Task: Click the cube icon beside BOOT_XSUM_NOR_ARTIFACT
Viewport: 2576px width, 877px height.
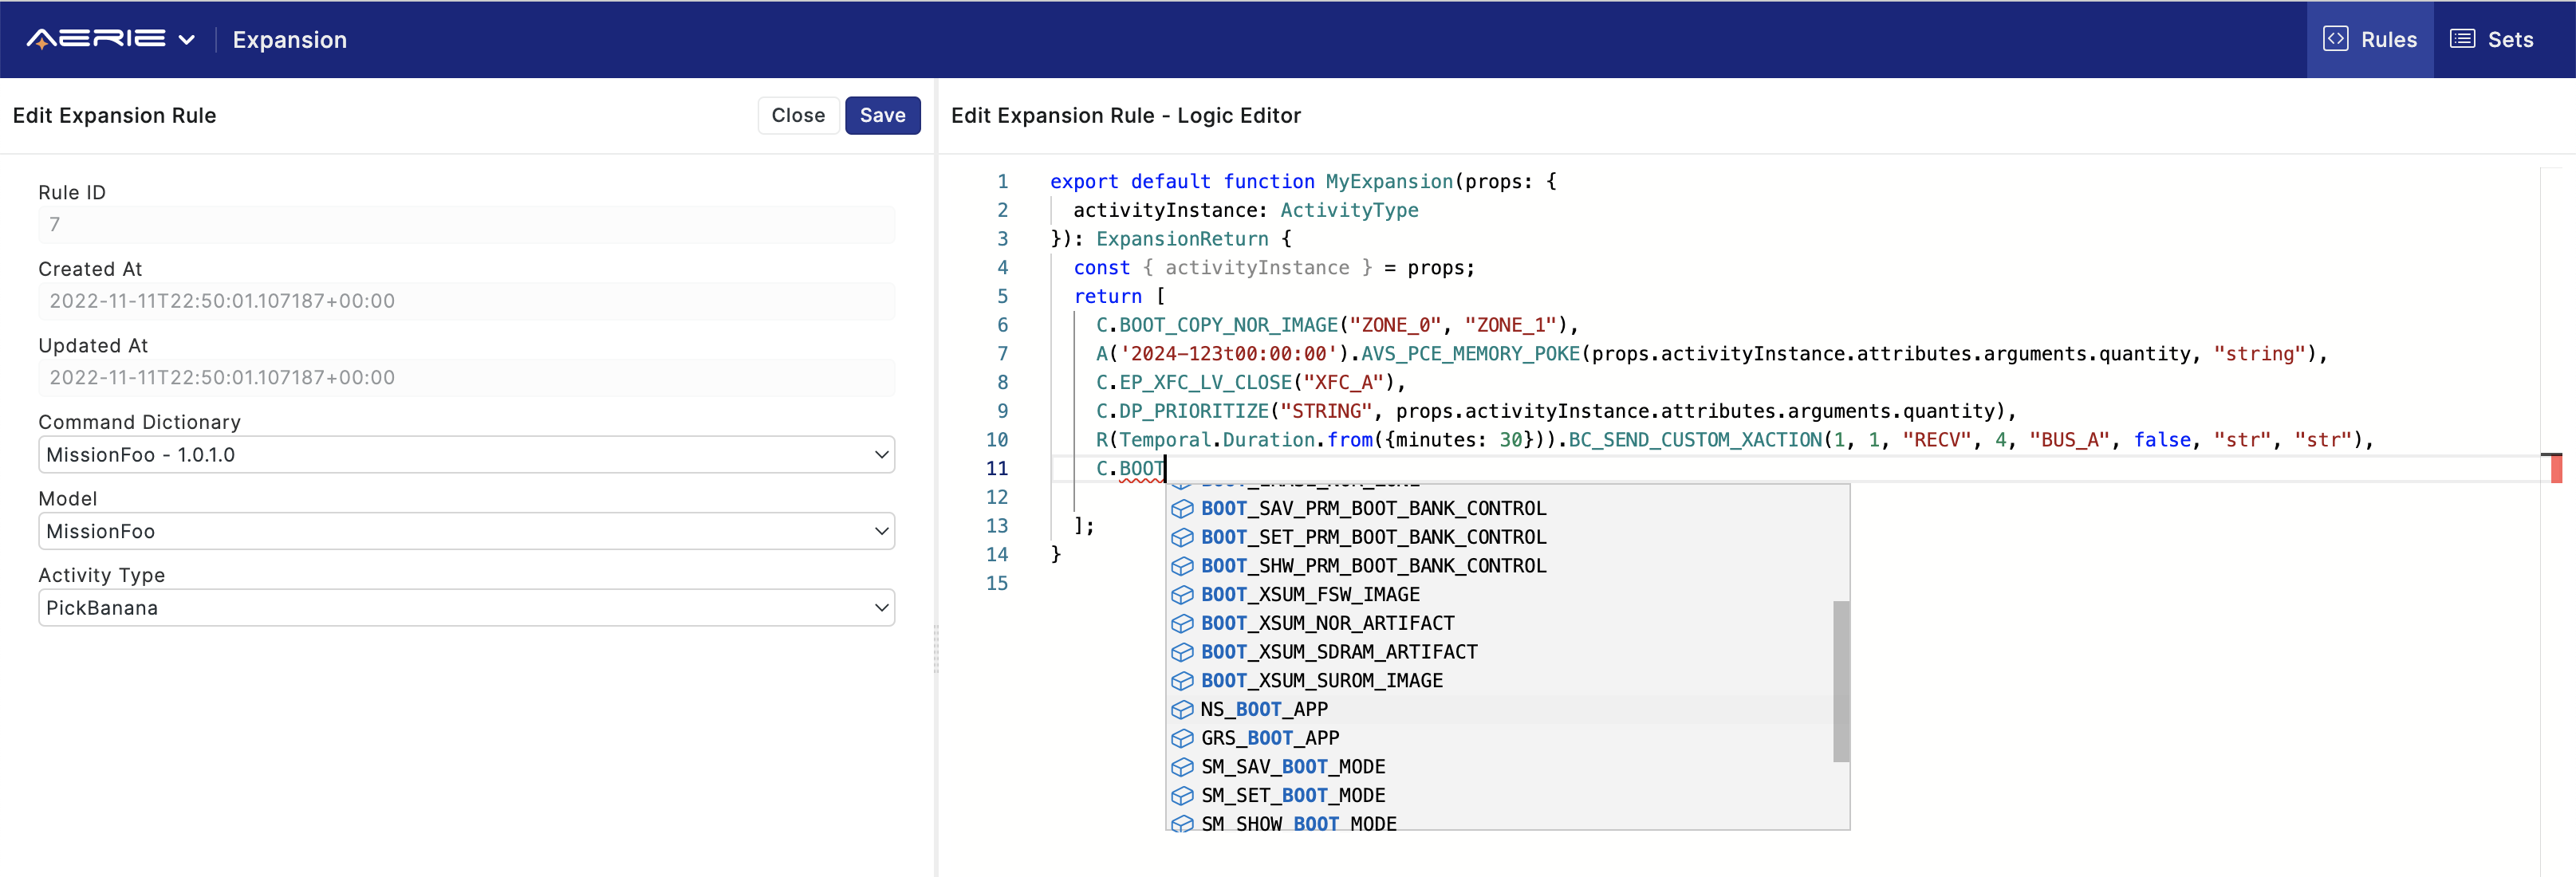Action: (x=1183, y=623)
